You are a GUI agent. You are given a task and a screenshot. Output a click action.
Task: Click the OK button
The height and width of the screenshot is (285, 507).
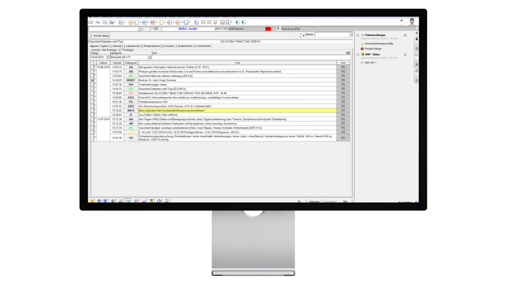tap(299, 202)
